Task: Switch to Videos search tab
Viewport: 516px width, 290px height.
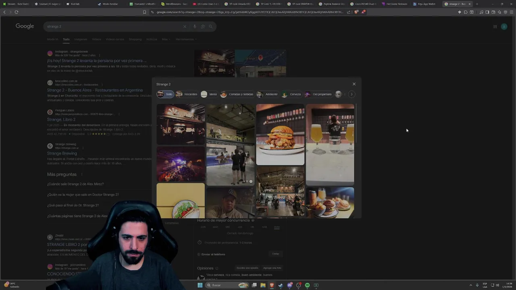Action: click(x=96, y=39)
